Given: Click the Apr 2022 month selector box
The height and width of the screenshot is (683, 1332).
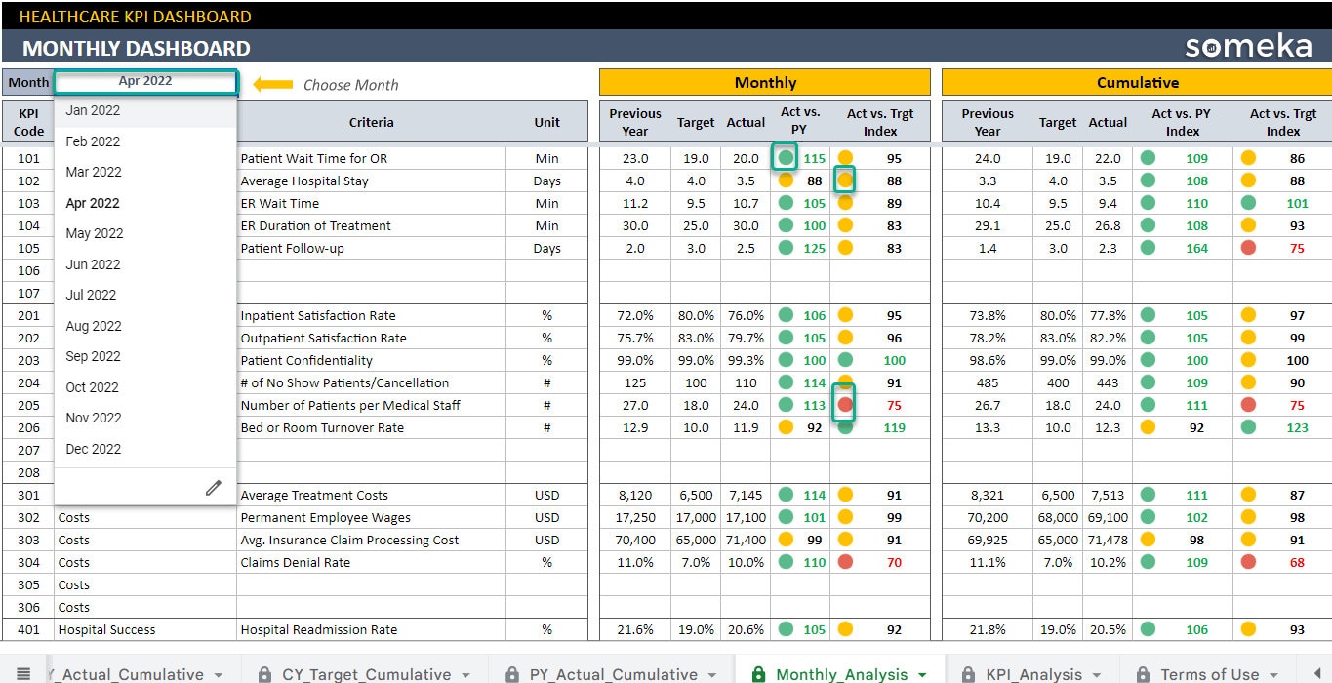Looking at the screenshot, I should (x=146, y=82).
